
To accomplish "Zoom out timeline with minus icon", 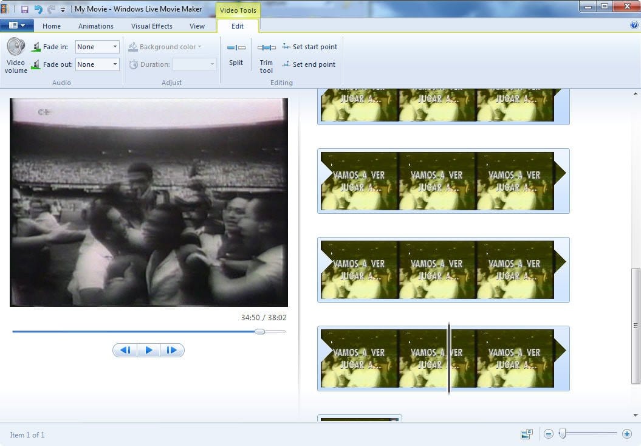I will click(549, 434).
